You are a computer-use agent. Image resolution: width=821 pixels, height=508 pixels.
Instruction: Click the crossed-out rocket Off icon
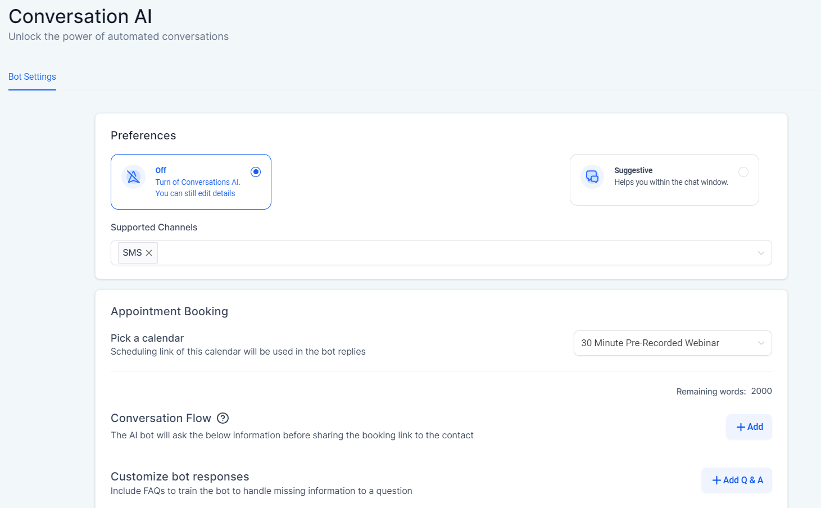[133, 177]
